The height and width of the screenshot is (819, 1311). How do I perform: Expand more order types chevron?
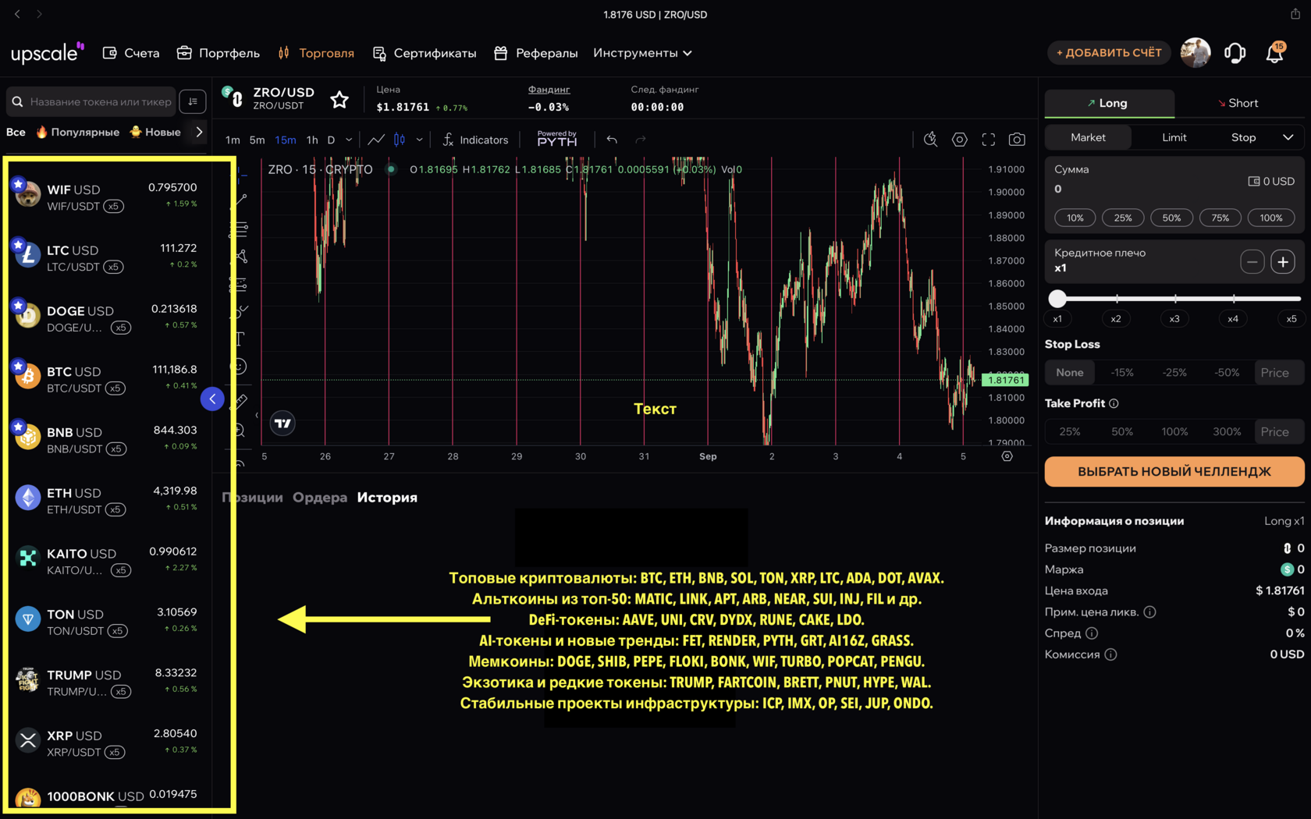pos(1288,137)
